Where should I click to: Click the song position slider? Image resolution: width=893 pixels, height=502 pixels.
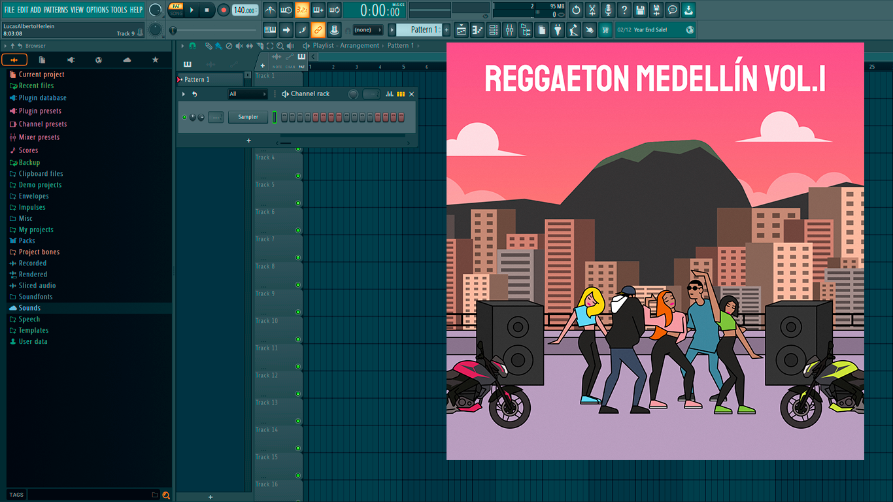pos(214,30)
